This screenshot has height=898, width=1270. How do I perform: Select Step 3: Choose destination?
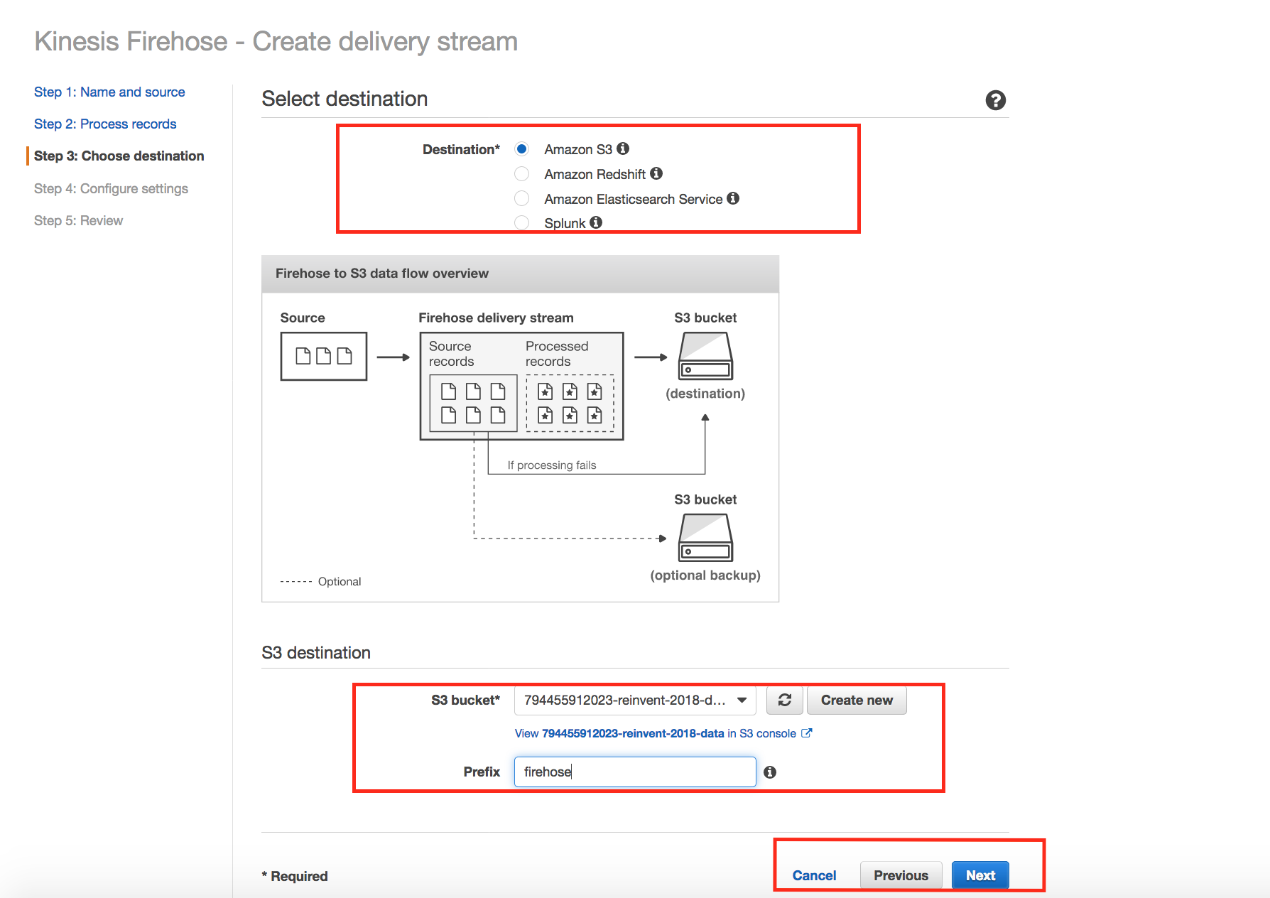pos(119,156)
